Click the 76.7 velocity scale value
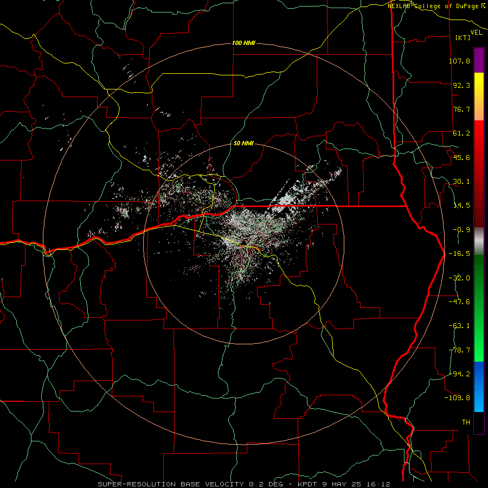 [x=461, y=109]
